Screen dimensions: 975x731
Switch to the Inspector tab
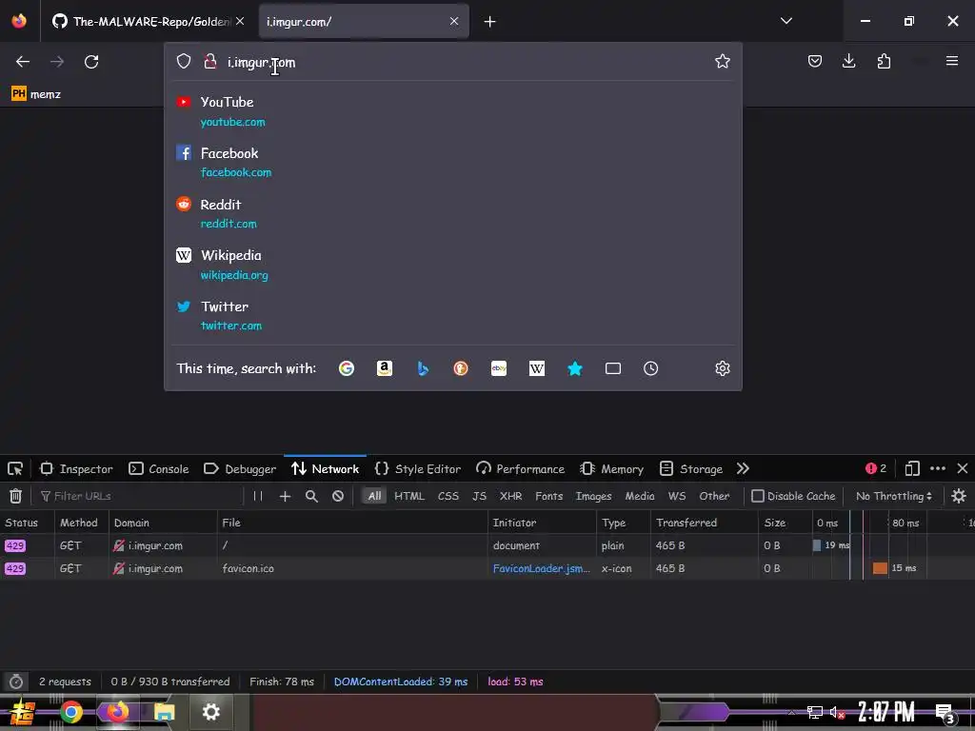click(x=76, y=468)
